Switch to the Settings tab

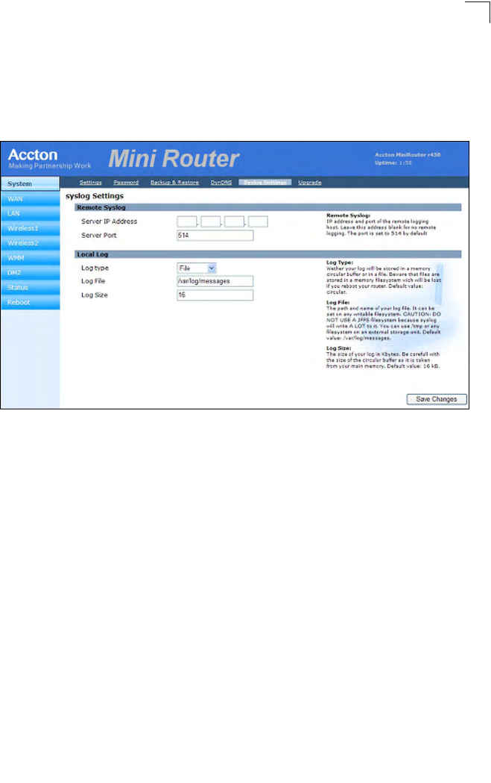90,182
